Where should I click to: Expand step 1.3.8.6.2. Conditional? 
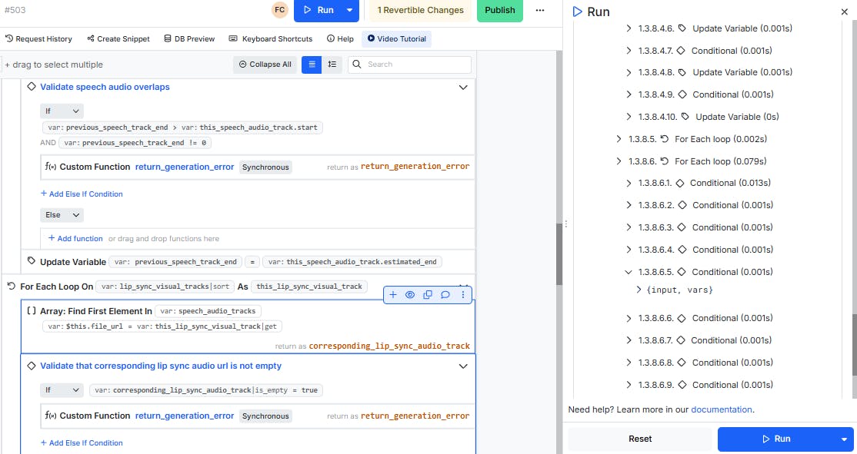[x=629, y=205]
